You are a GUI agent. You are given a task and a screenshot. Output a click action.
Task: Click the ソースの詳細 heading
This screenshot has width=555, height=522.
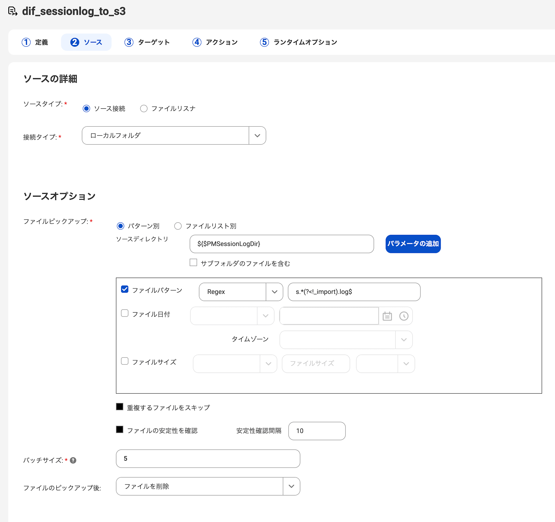pos(50,79)
